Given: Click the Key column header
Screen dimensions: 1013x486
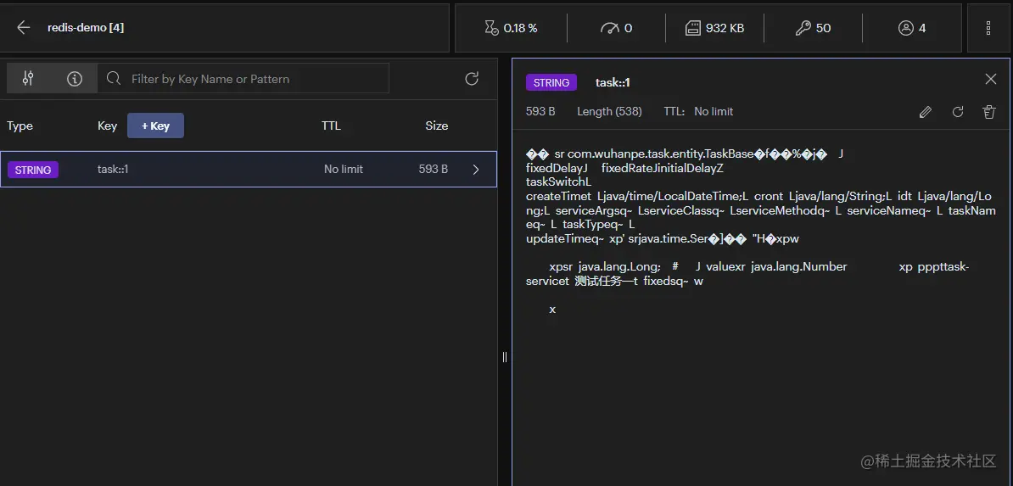Looking at the screenshot, I should click(x=107, y=126).
